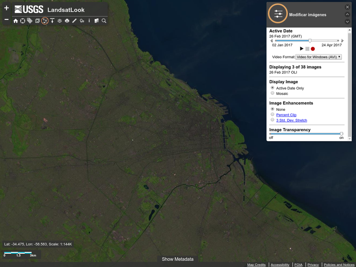Open the Map Credits link
Viewport: 356px width, 267px height.
click(256, 265)
